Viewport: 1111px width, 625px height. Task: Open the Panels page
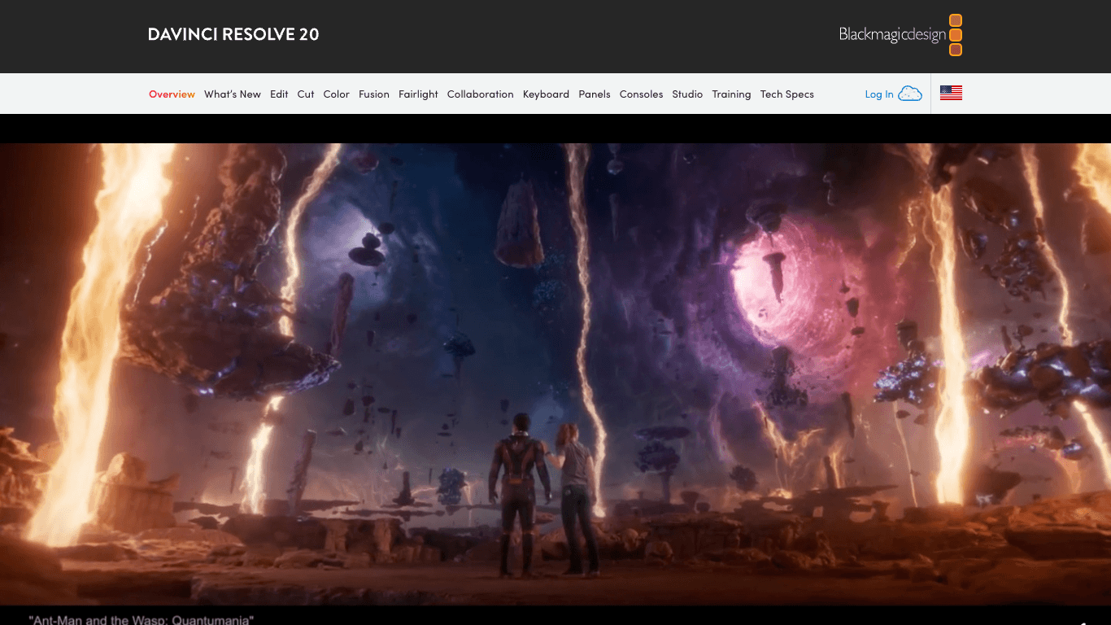[595, 94]
